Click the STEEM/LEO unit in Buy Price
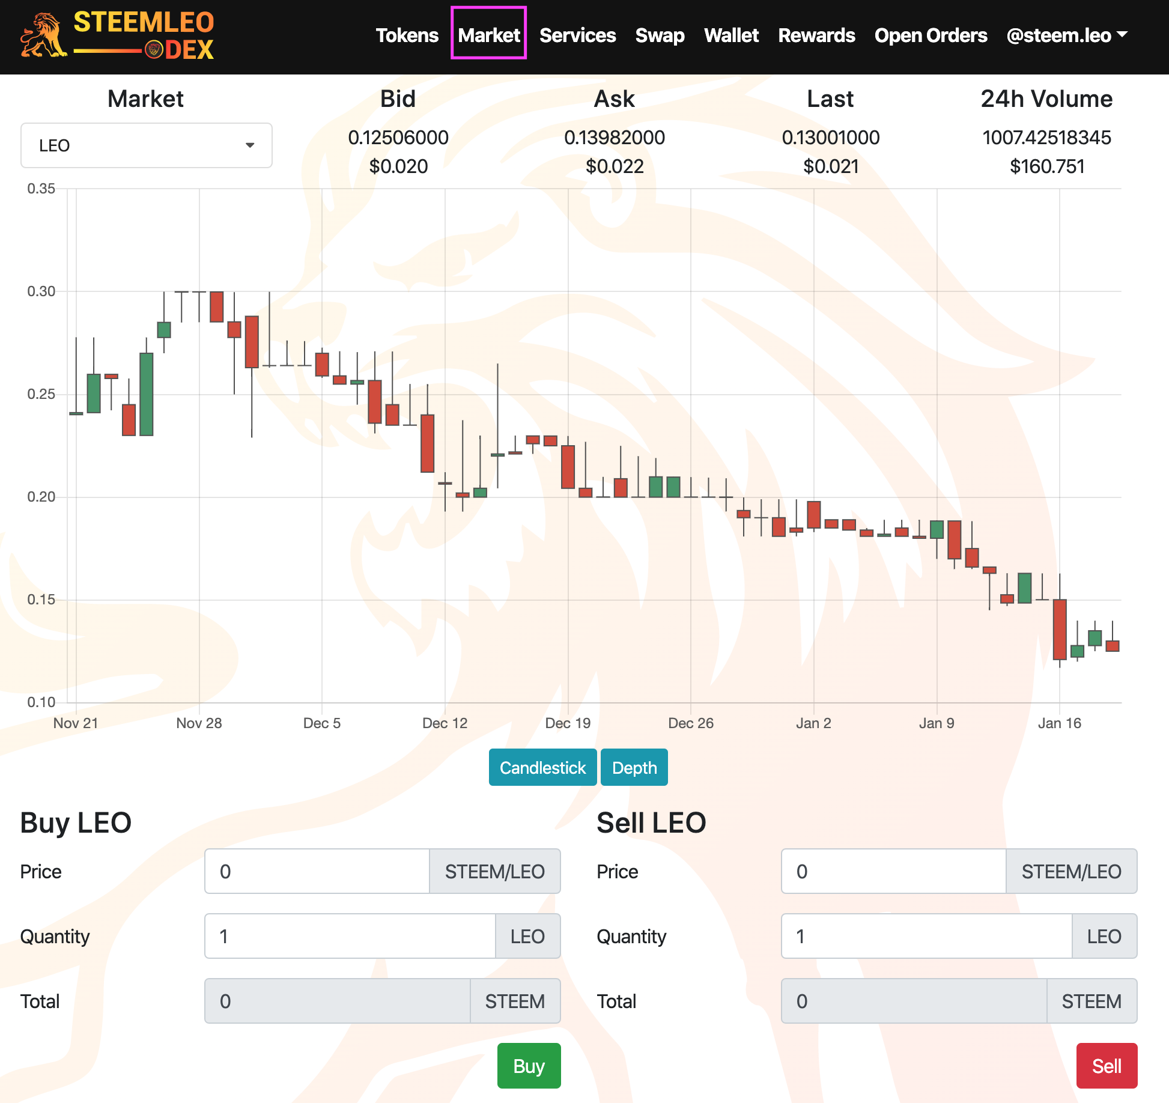1169x1103 pixels. coord(495,871)
